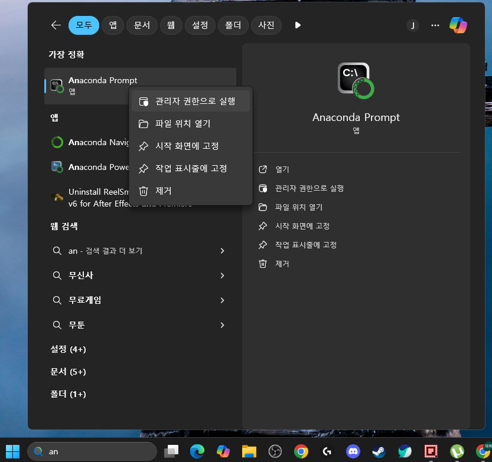This screenshot has width=492, height=462.
Task: Switch to the 사진 filter tab
Action: point(266,25)
